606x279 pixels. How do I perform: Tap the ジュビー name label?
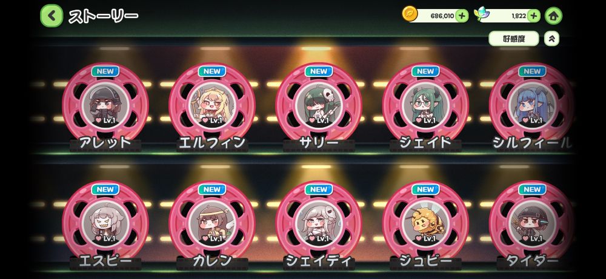tap(425, 261)
